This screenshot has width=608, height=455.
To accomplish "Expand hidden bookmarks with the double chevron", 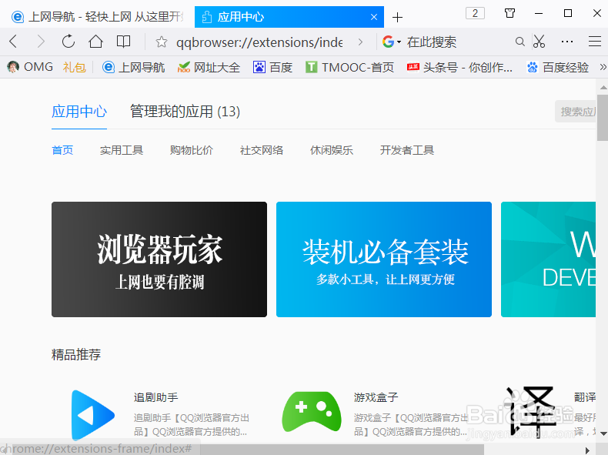I will pyautogui.click(x=603, y=67).
